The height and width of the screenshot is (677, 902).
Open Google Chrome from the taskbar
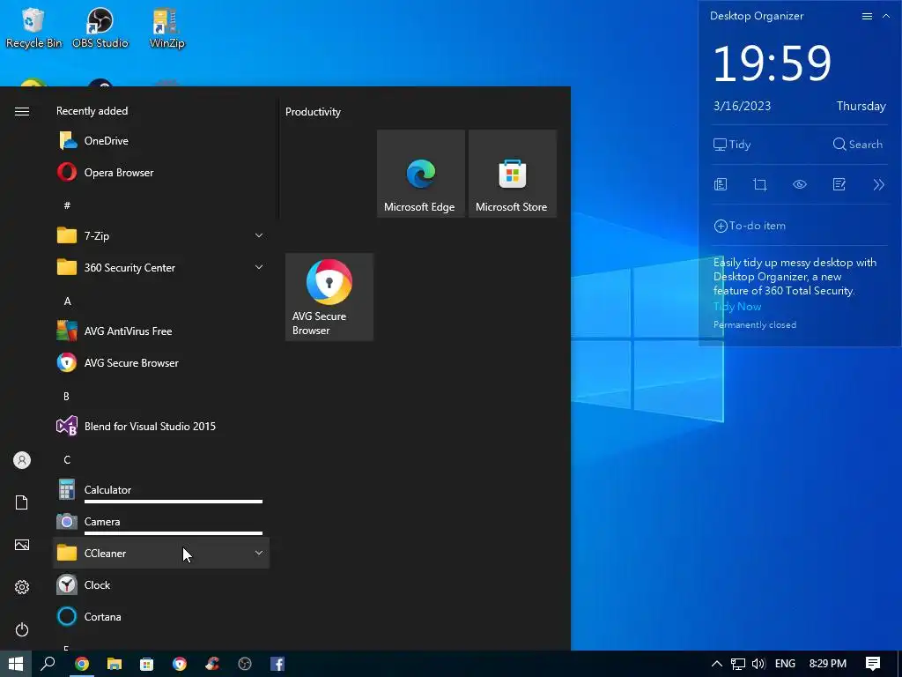pyautogui.click(x=82, y=664)
